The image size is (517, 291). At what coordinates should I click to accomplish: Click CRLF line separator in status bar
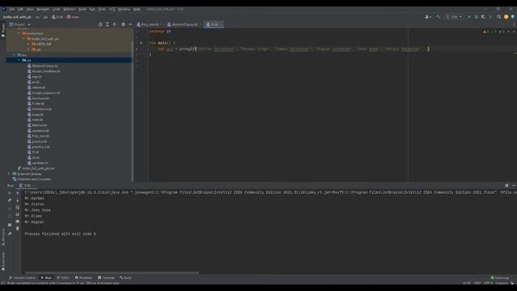click(477, 283)
